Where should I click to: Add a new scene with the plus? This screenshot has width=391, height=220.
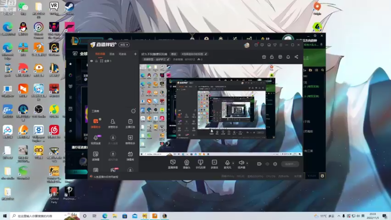tap(135, 54)
